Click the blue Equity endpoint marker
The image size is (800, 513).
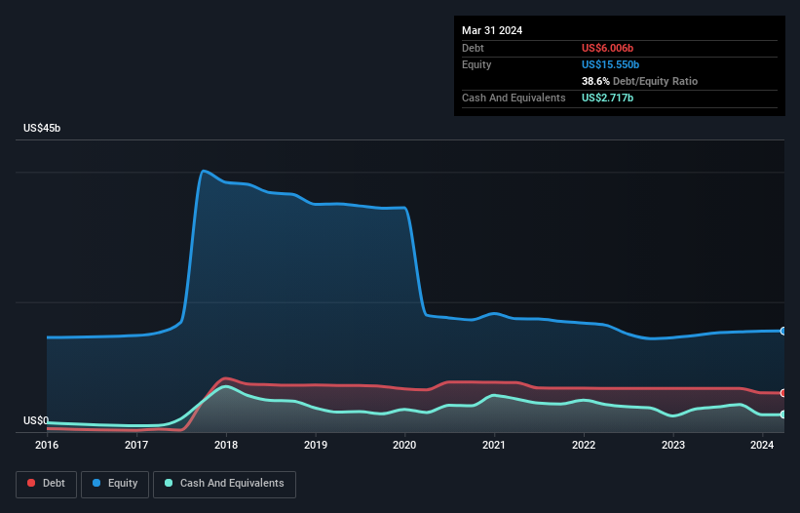[783, 332]
